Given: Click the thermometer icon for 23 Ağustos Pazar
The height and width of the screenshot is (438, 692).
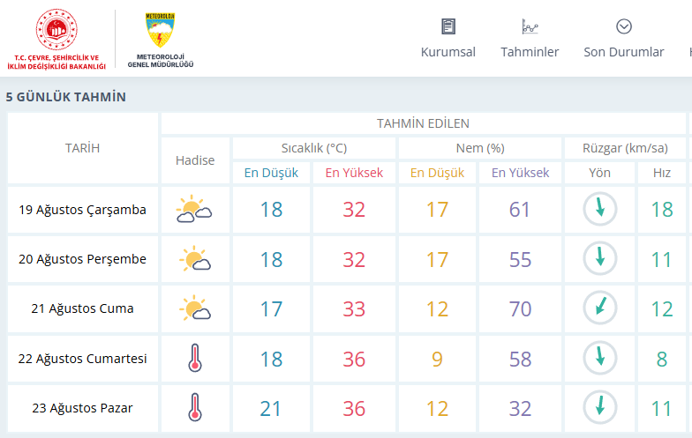Looking at the screenshot, I should pos(195,407).
